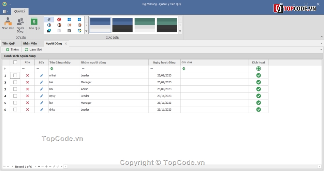Go to last record in navigator
This screenshot has width=324, height=171.
click(43, 167)
